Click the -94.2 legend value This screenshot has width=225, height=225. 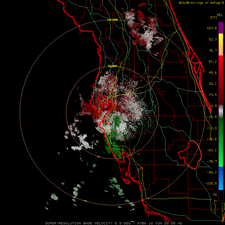[x=212, y=172]
